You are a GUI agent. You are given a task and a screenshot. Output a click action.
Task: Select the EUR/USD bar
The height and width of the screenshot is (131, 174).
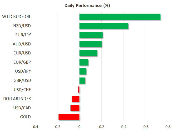(88, 53)
